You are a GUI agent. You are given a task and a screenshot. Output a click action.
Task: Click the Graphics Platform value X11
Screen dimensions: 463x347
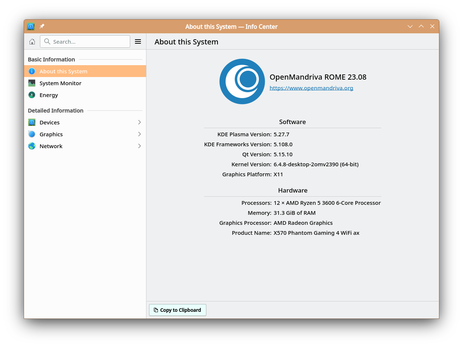tap(278, 174)
